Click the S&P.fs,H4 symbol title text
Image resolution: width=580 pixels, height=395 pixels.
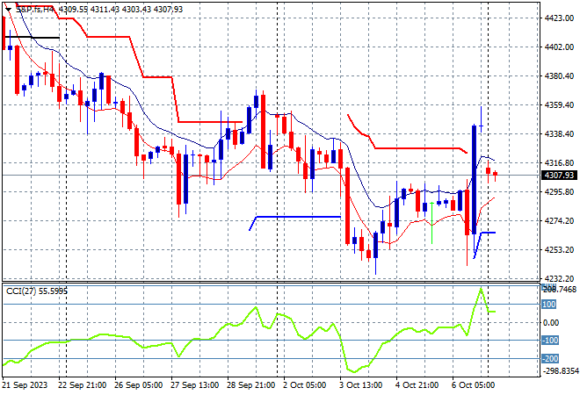[30, 8]
